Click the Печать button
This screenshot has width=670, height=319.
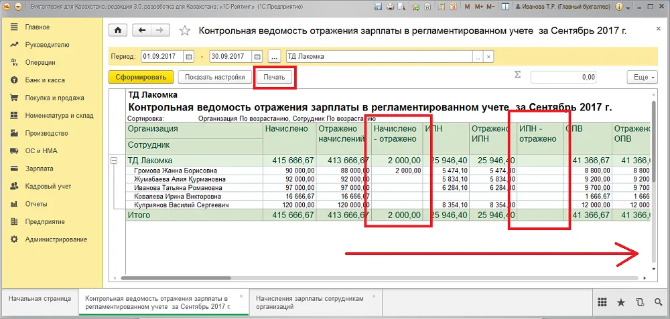pos(274,78)
